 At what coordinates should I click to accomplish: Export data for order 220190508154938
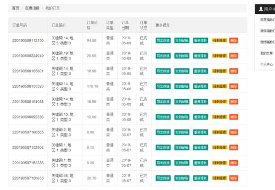click(x=163, y=102)
